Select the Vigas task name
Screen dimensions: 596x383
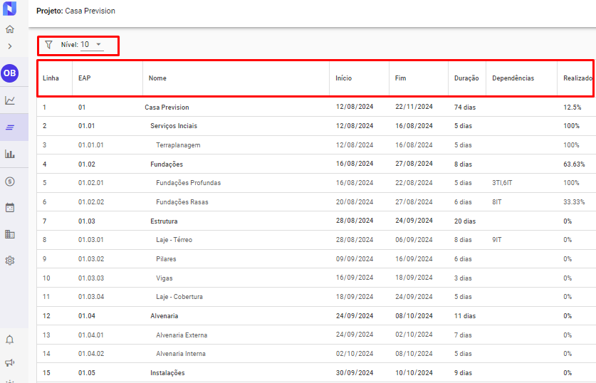164,278
